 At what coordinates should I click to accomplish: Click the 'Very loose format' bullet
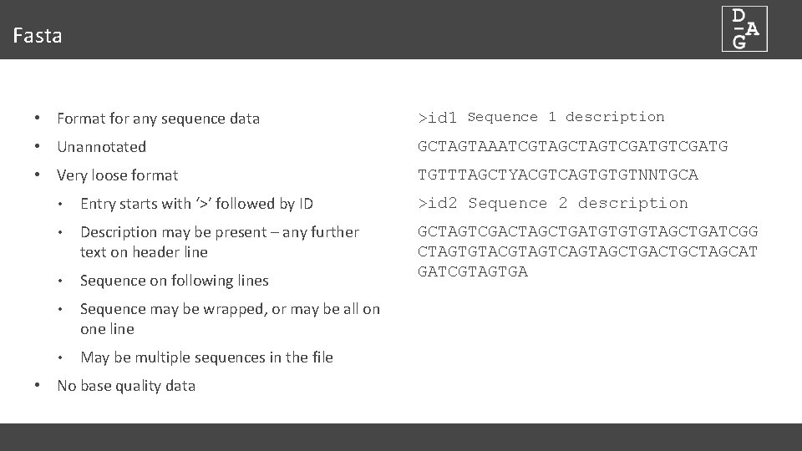click(117, 175)
